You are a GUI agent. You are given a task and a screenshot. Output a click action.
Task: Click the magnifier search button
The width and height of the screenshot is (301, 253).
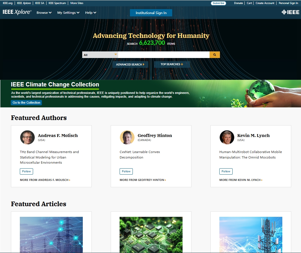215,55
